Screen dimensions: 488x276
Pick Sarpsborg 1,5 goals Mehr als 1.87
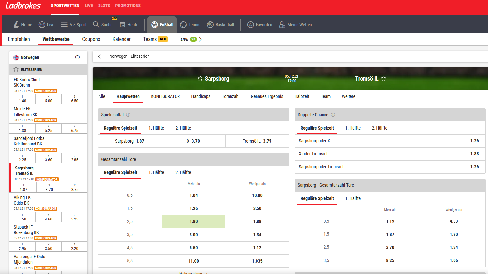390,234
